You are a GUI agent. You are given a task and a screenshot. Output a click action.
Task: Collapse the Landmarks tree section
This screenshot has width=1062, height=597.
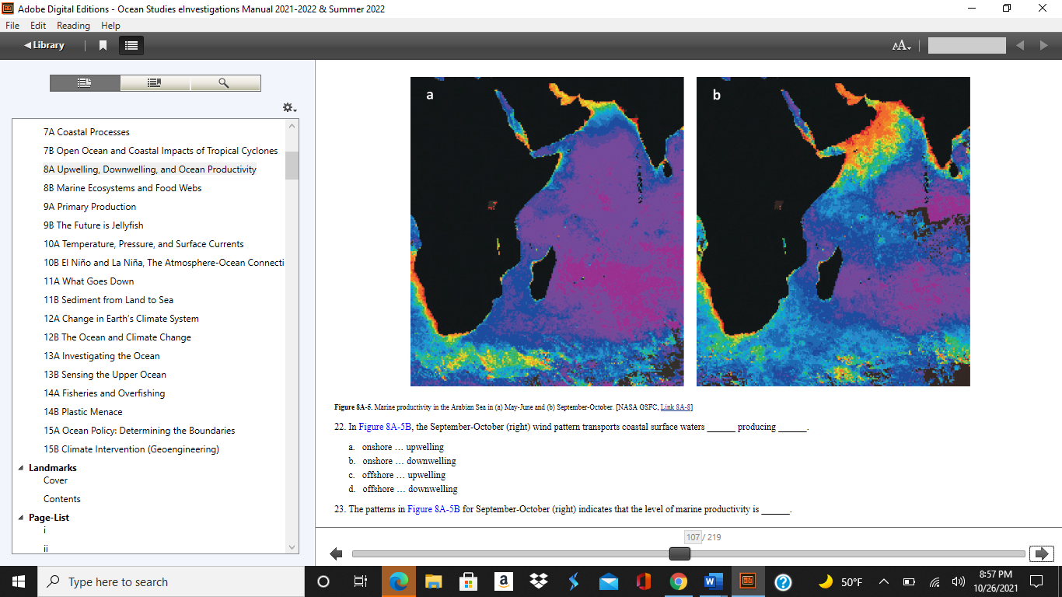tap(20, 467)
